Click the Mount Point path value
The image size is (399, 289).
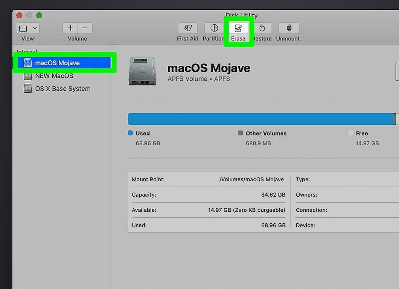tap(251, 179)
